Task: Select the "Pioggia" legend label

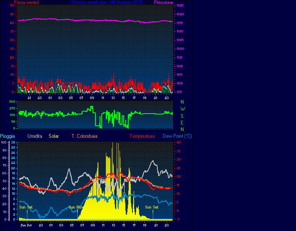Action: coord(7,136)
